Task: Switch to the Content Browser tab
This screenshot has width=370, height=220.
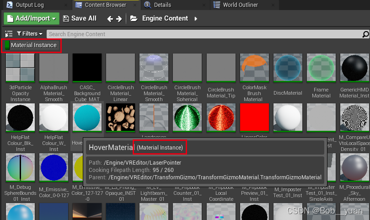Action: [106, 5]
